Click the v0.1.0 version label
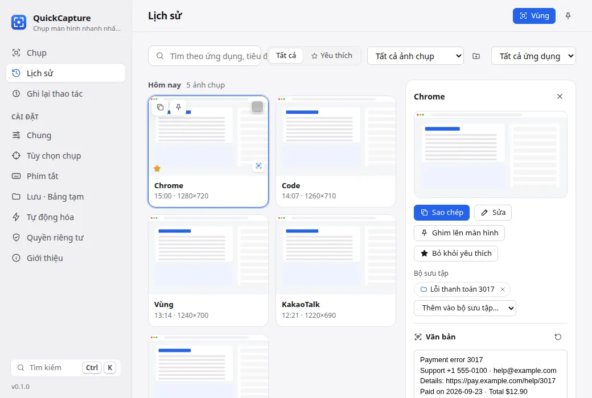The width and height of the screenshot is (592, 398). (x=20, y=387)
